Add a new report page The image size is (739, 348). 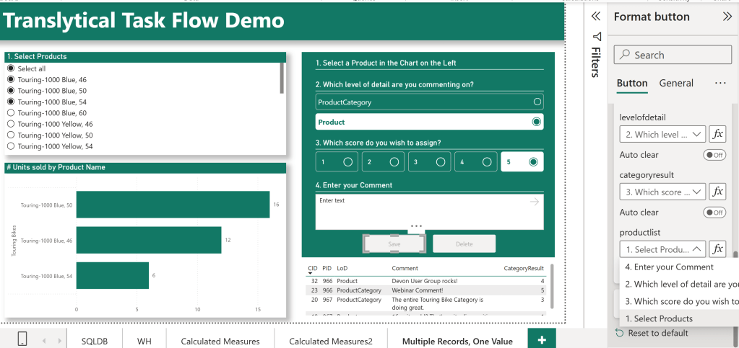542,339
